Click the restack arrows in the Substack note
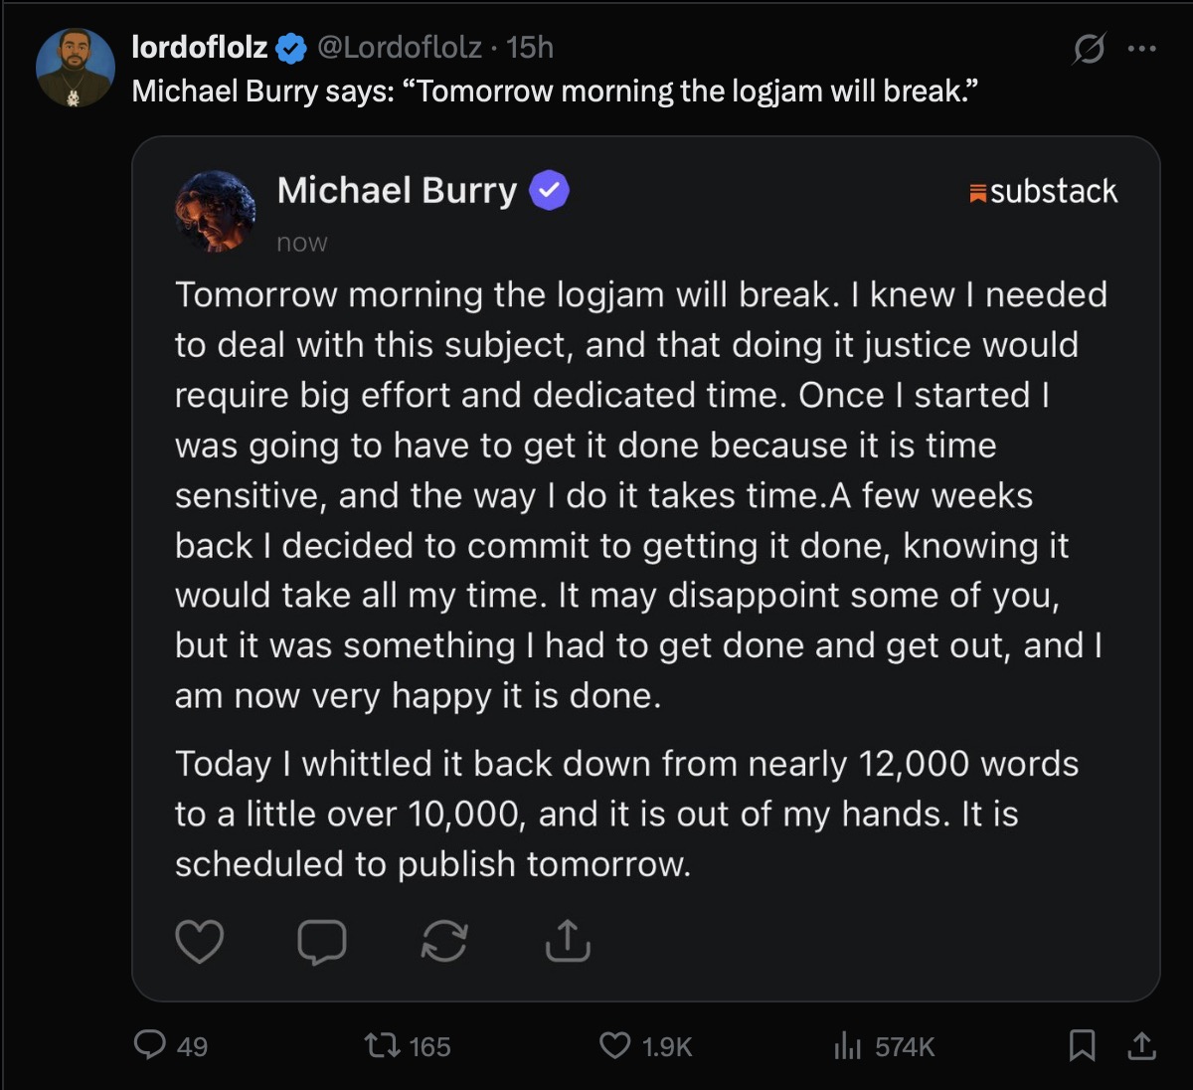This screenshot has height=1090, width=1193. tap(444, 941)
